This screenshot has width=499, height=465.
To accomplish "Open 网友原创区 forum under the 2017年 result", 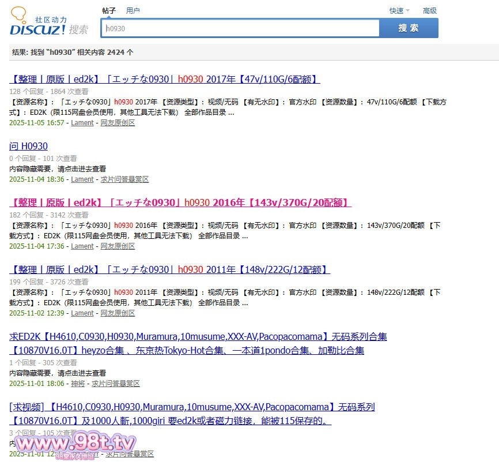I will coord(118,123).
